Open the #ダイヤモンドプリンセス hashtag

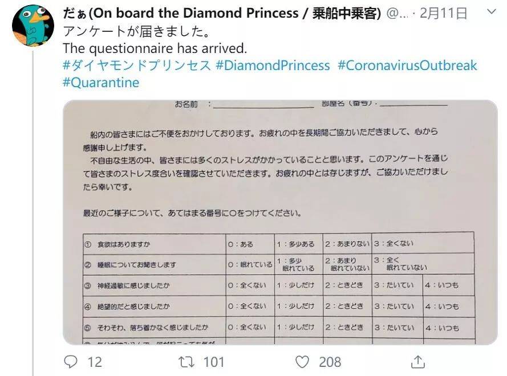pyautogui.click(x=137, y=66)
